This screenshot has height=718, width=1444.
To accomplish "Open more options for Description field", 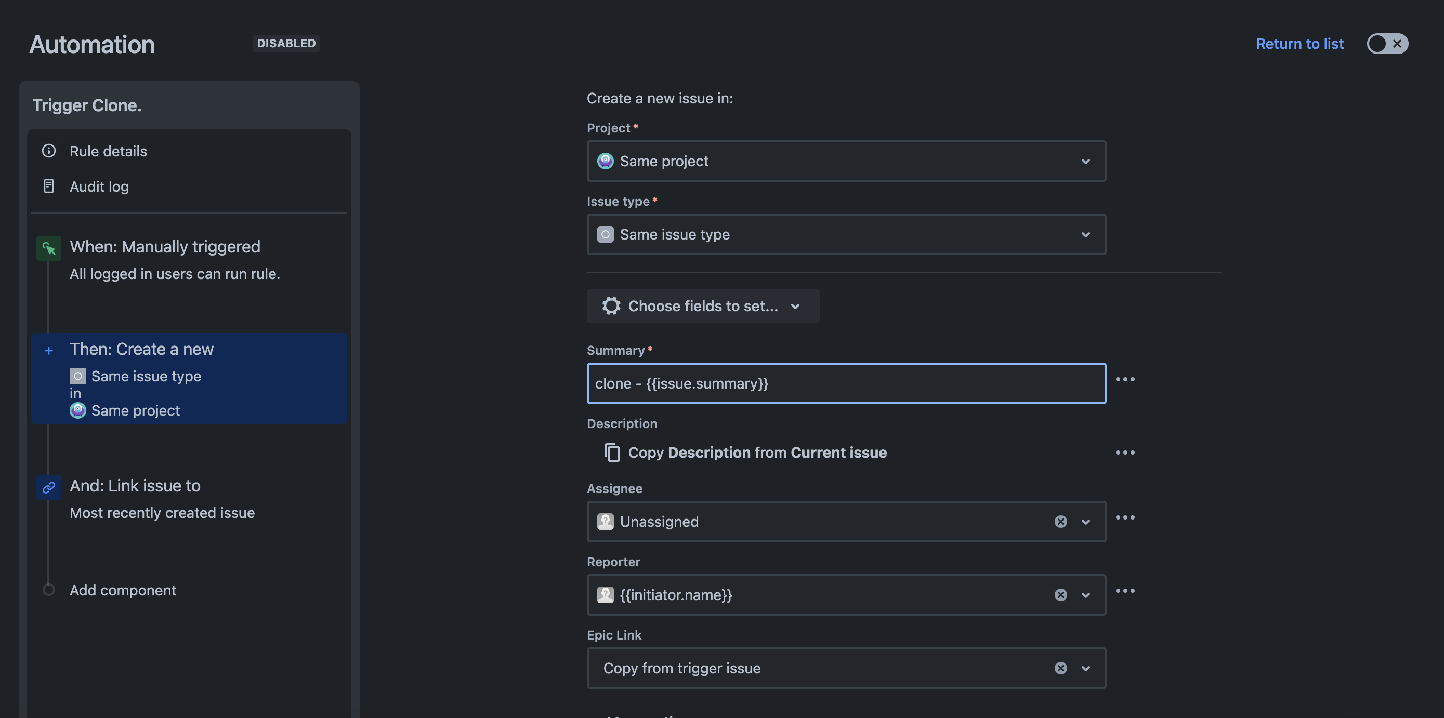I will [x=1124, y=453].
